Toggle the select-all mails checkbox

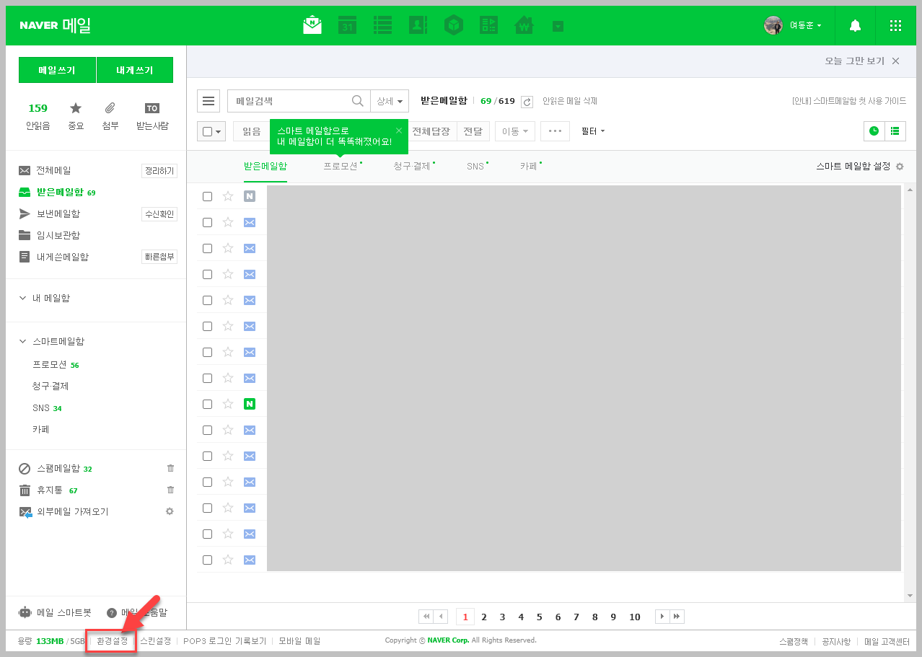point(208,132)
